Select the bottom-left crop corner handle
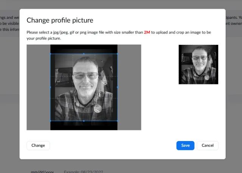The height and width of the screenshot is (173, 242). [x=51, y=121]
